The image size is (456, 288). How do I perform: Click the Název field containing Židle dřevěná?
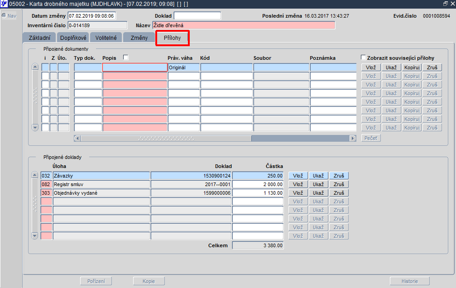(x=244, y=25)
